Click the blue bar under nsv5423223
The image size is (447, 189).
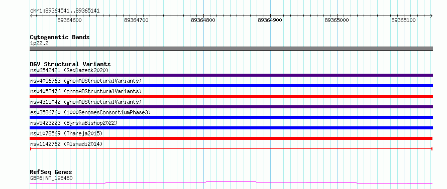[x=231, y=128]
